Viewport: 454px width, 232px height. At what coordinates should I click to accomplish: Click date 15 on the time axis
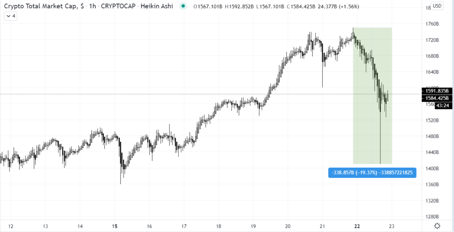point(115,226)
